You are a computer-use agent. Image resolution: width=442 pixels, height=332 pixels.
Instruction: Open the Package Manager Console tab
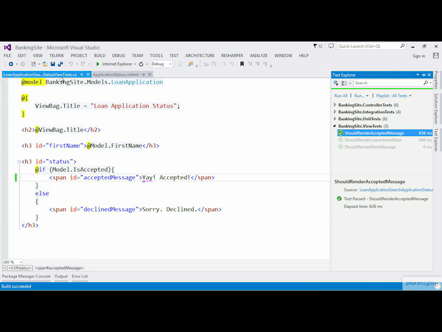coord(26,276)
